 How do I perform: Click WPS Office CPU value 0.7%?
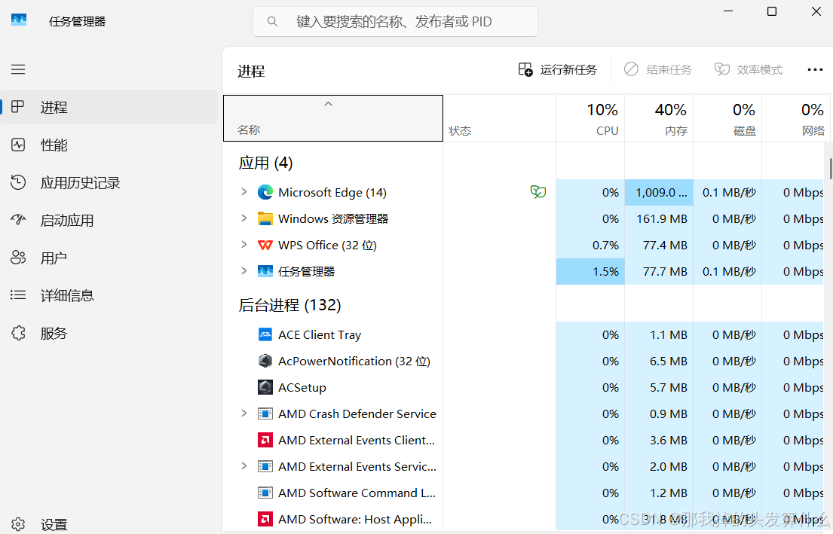590,246
